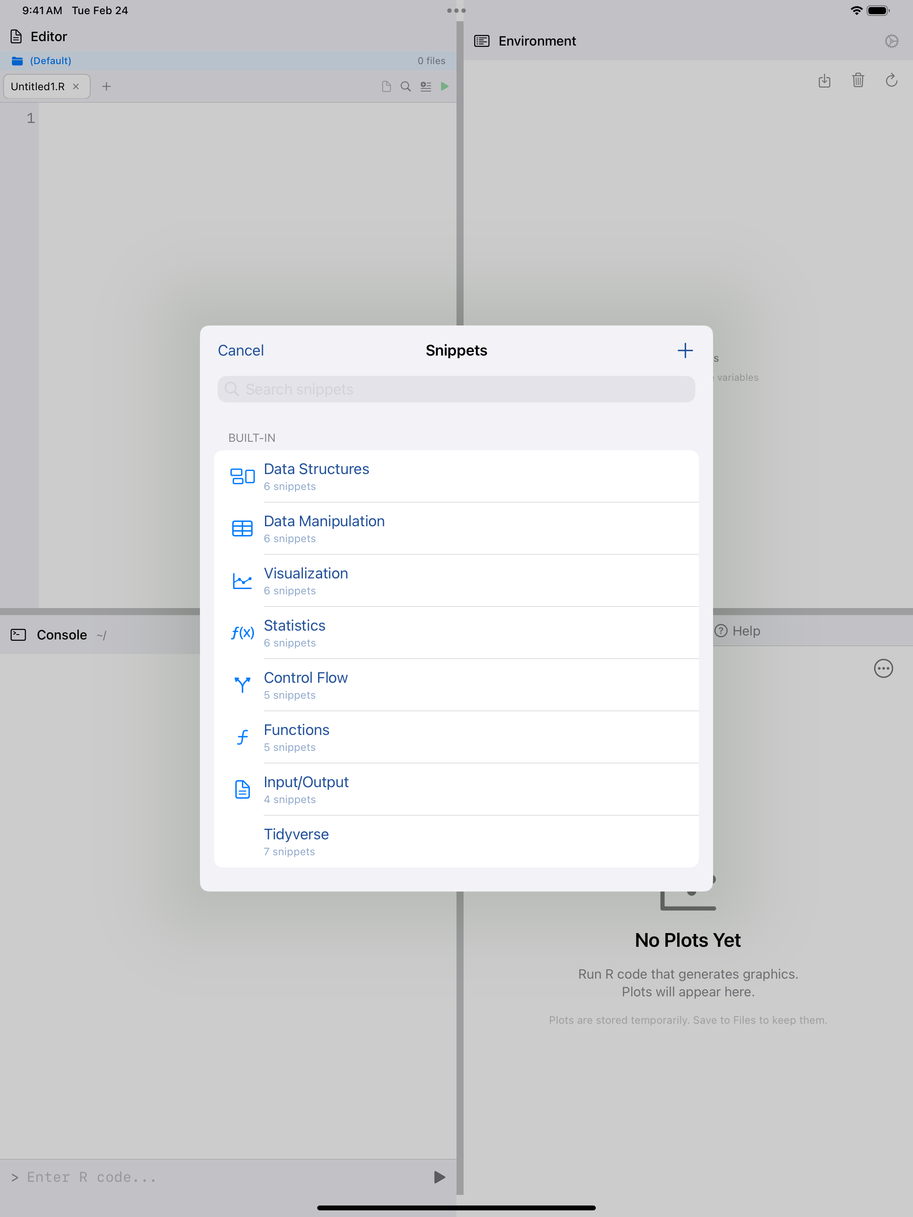Export environment using the download icon
913x1217 pixels.
pos(825,81)
